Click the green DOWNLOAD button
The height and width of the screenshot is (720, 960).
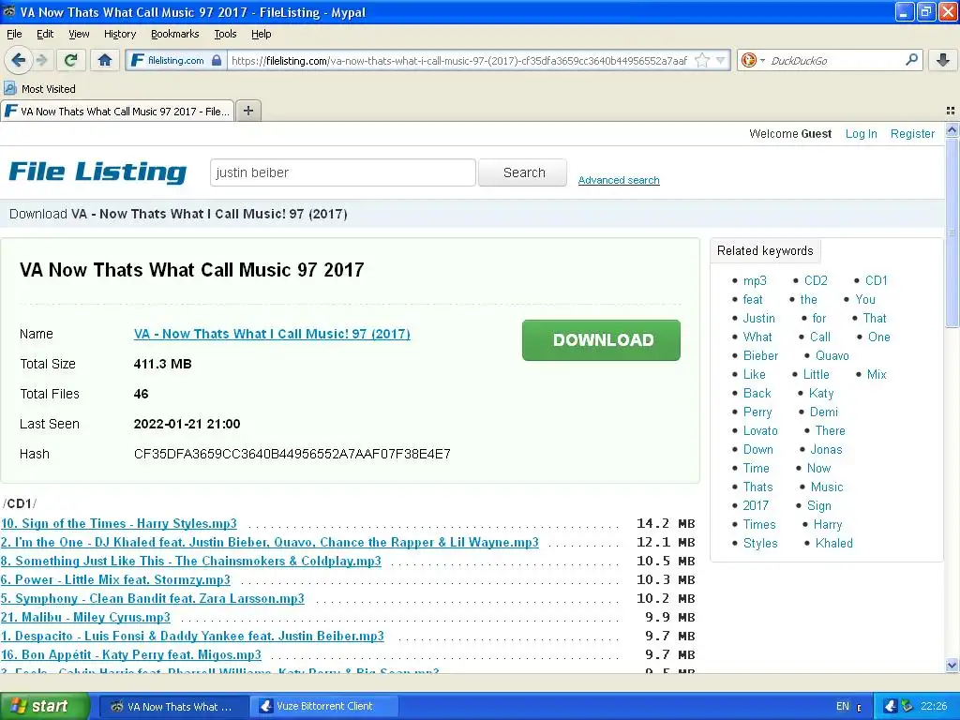[601, 339]
